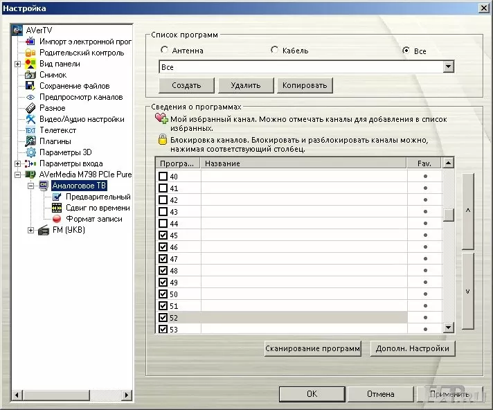Viewport: 493px width, 410px height.
Task: Expand the Вид панели tree node
Action: pyautogui.click(x=18, y=64)
